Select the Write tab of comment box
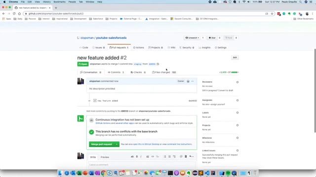This screenshot has height=177, width=316. tap(93, 157)
